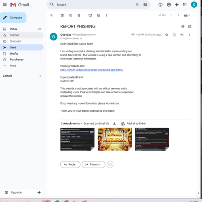Go to the older conversation arrow
Viewport: 202px width, 202px height.
point(179,15)
